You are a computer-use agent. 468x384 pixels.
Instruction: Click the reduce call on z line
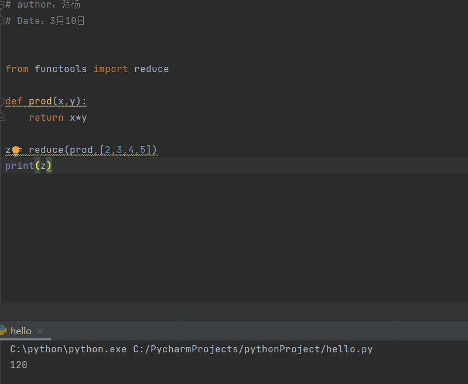click(x=46, y=150)
